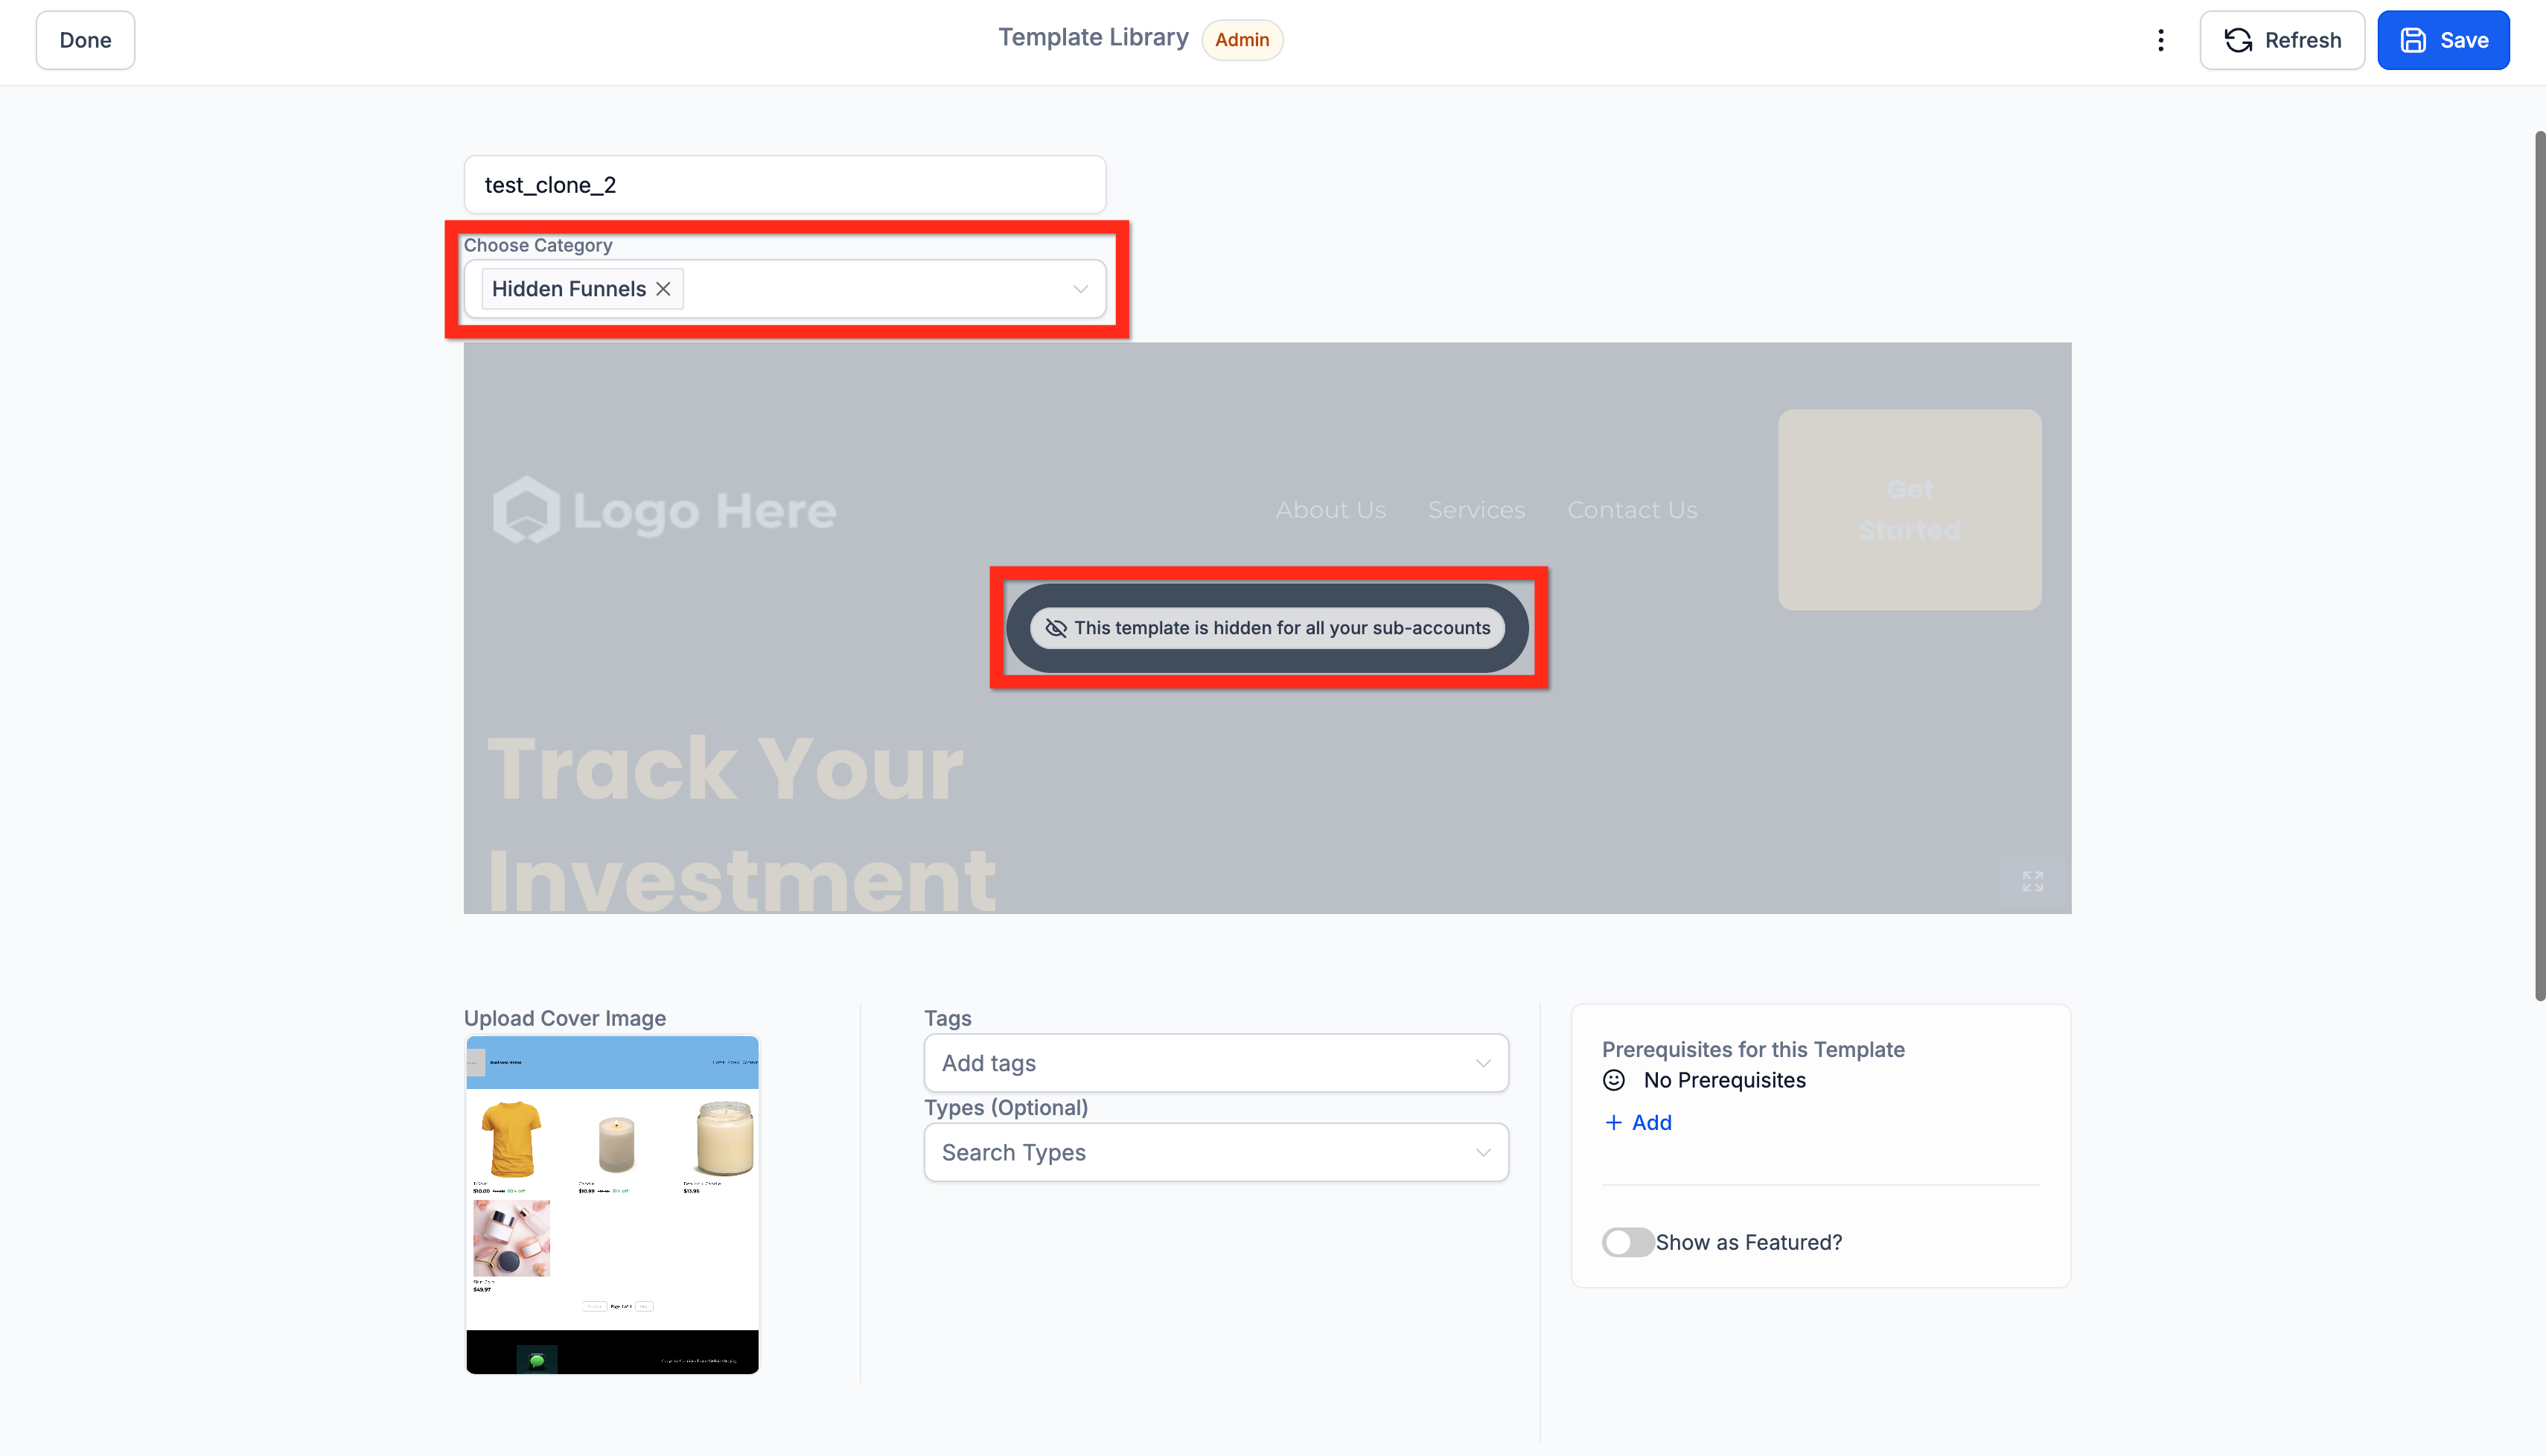Expand the Choose Category dropdown arrow
This screenshot has width=2546, height=1456.
click(x=1080, y=289)
